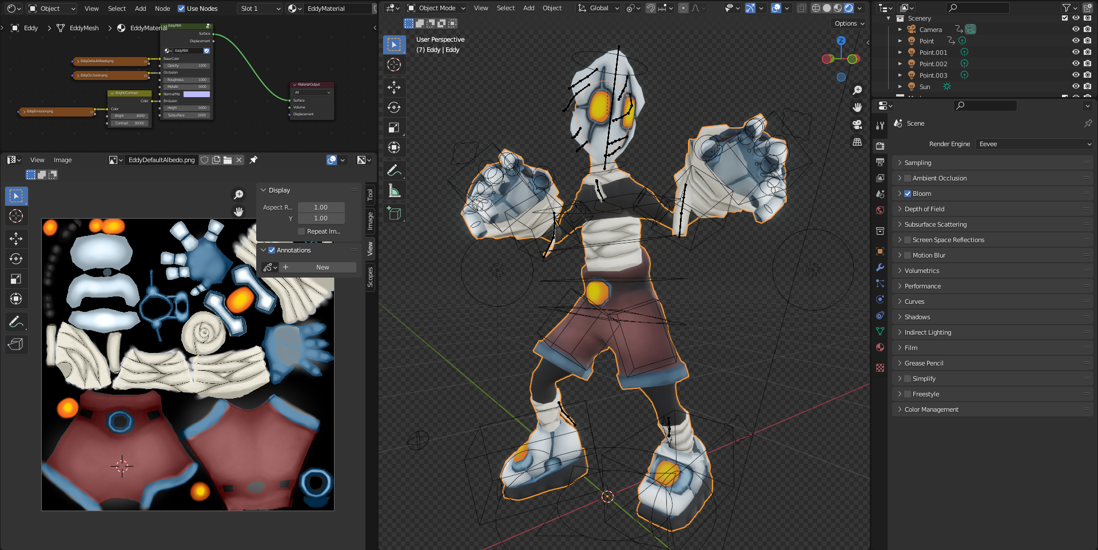
Task: Click the New annotation button
Action: coord(323,267)
